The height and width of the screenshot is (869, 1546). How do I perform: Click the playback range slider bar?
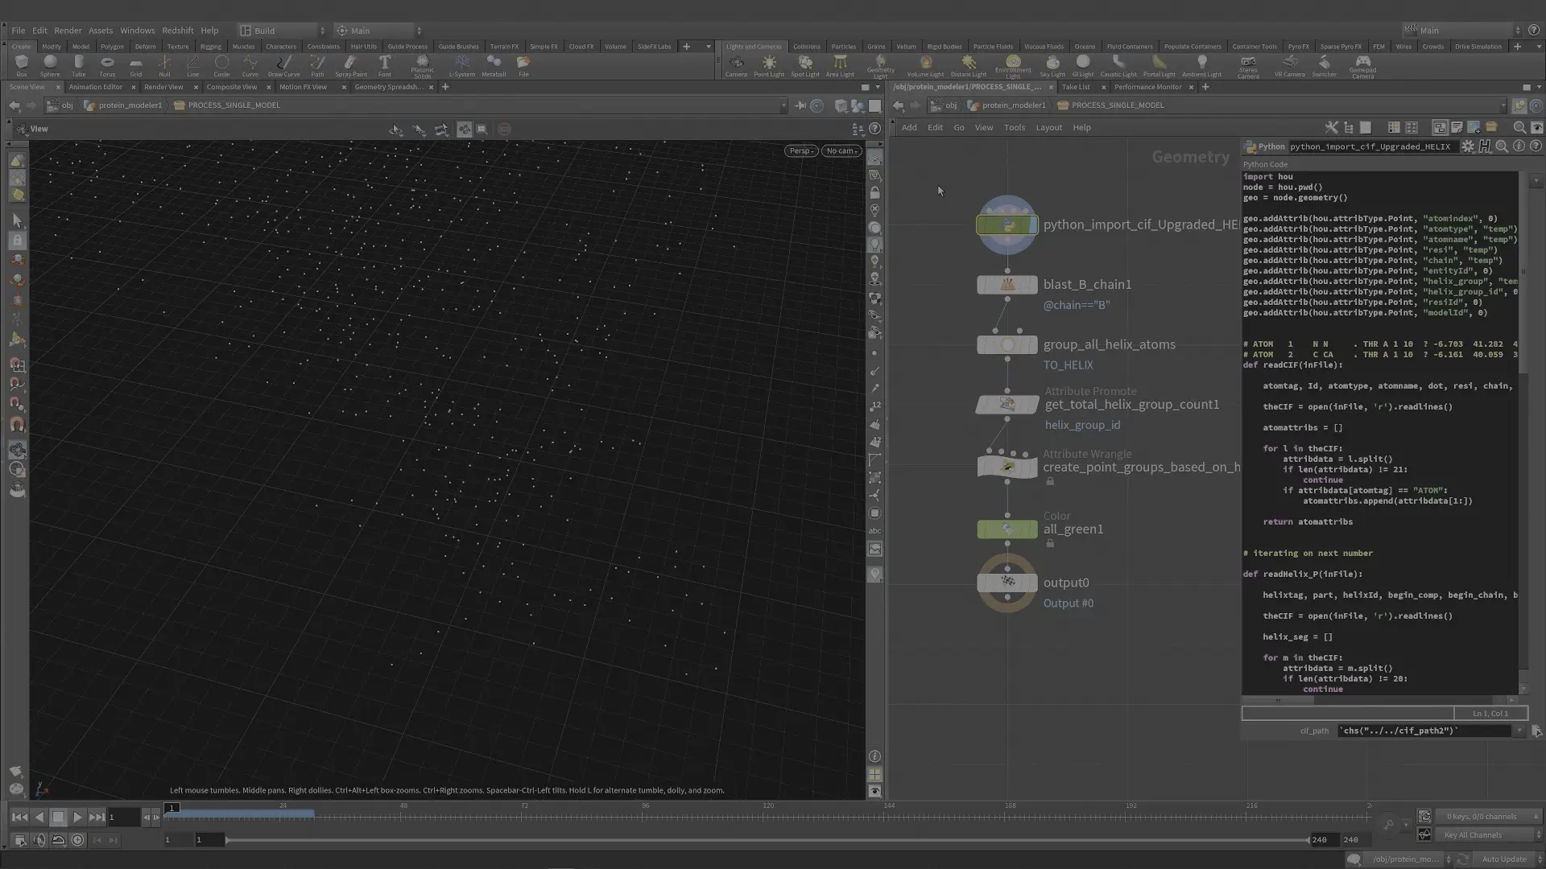[767, 840]
